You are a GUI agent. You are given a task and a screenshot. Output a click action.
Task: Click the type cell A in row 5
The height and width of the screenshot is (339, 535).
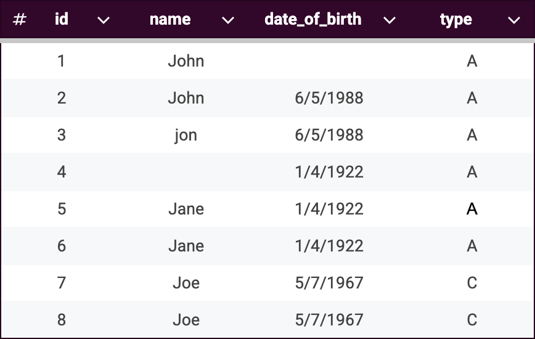click(x=472, y=209)
